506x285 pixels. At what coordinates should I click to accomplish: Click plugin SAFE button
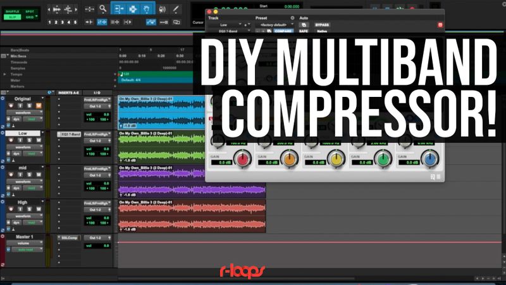304,31
